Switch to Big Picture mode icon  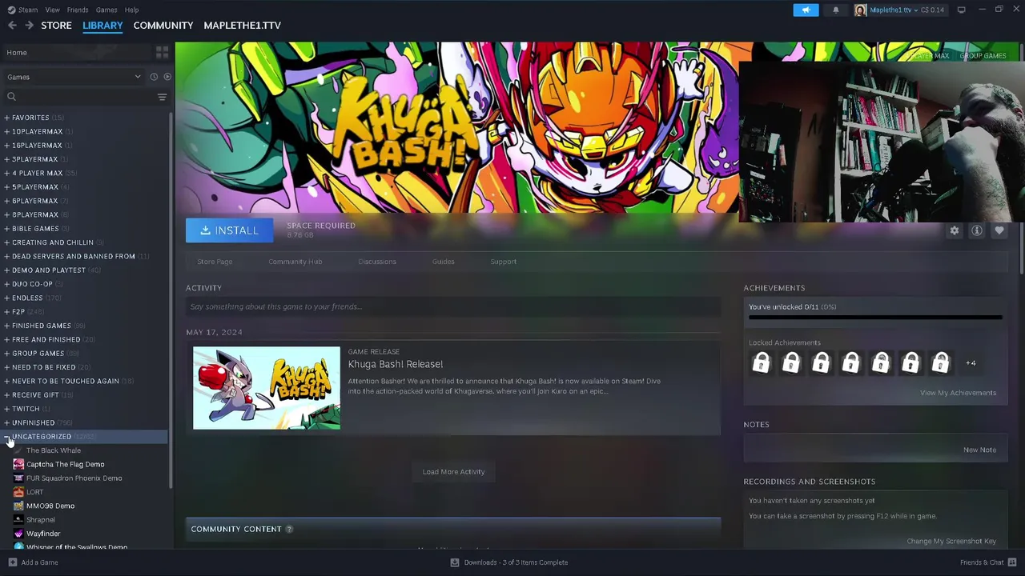pos(961,10)
